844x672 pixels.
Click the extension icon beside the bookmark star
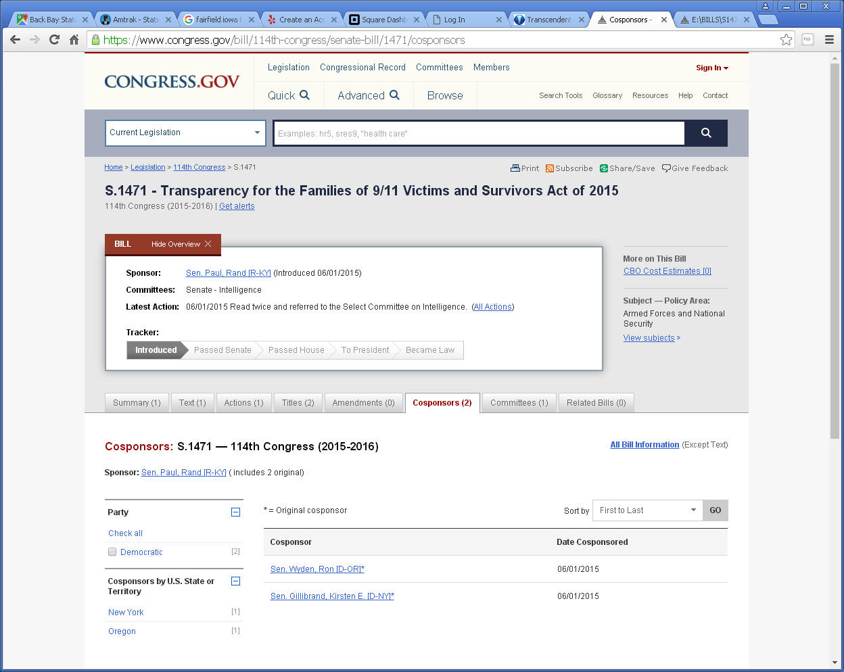pos(807,40)
